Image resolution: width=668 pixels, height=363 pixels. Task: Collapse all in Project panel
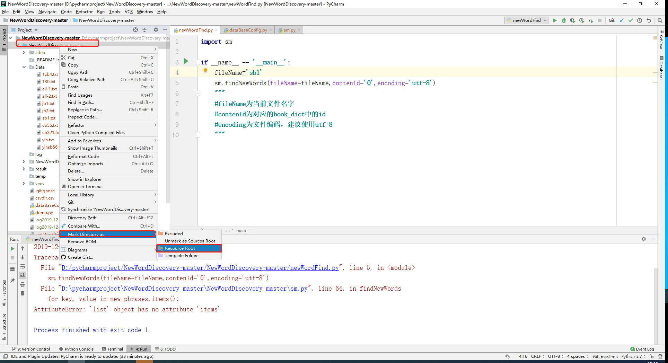145,30
